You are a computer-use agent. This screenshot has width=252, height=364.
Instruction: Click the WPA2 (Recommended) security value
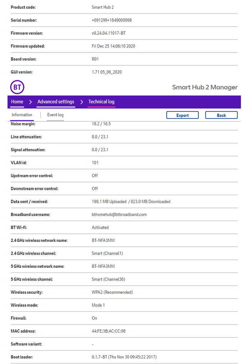pyautogui.click(x=112, y=292)
